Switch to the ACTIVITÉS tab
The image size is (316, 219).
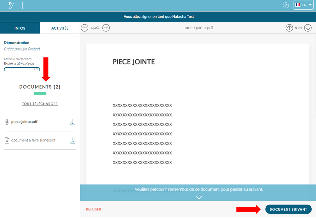60,28
